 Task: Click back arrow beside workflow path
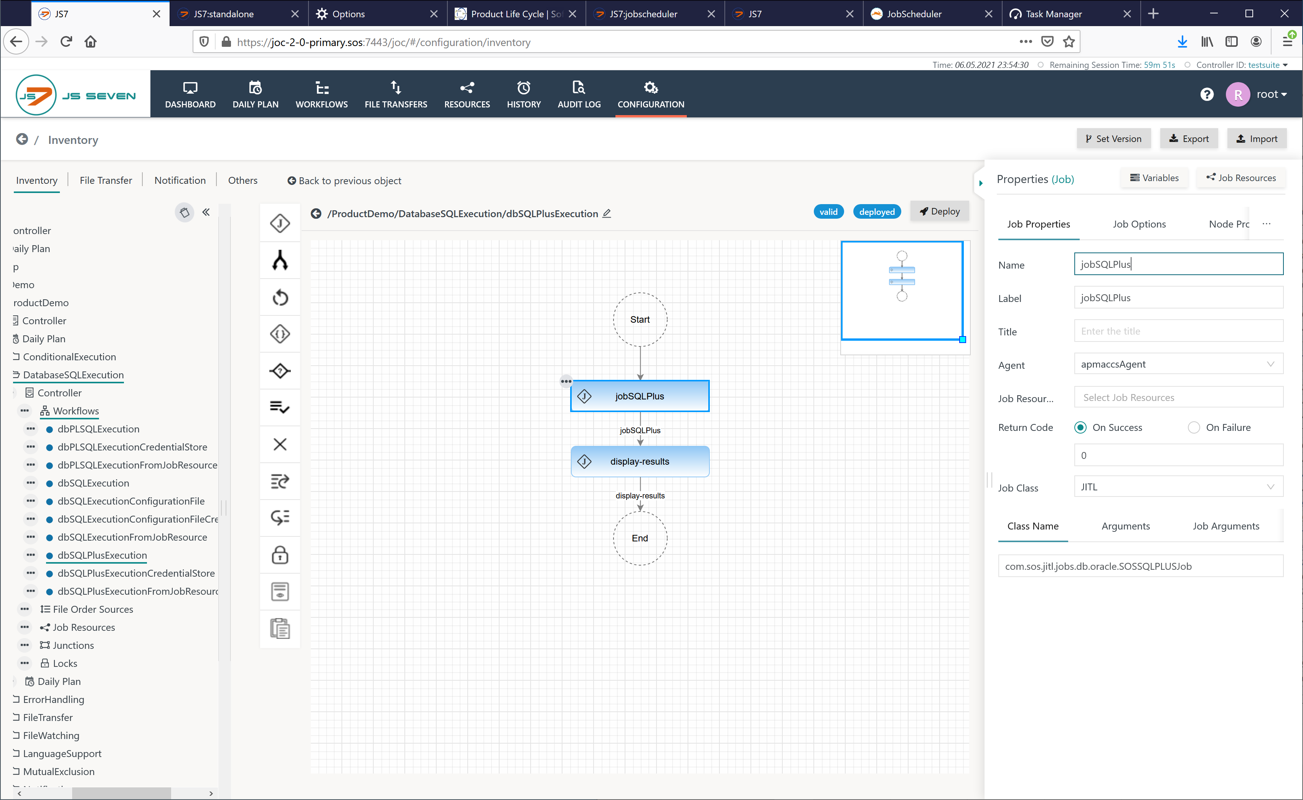(316, 213)
